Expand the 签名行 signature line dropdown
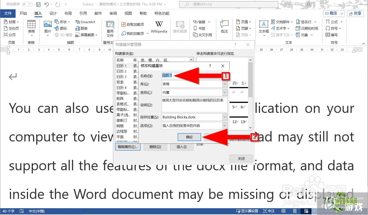368x215 pixels. coord(315,22)
